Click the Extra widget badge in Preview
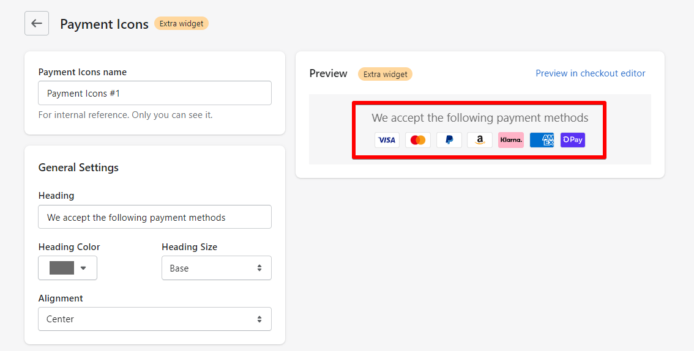Screen dimensions: 694x351 385,74
